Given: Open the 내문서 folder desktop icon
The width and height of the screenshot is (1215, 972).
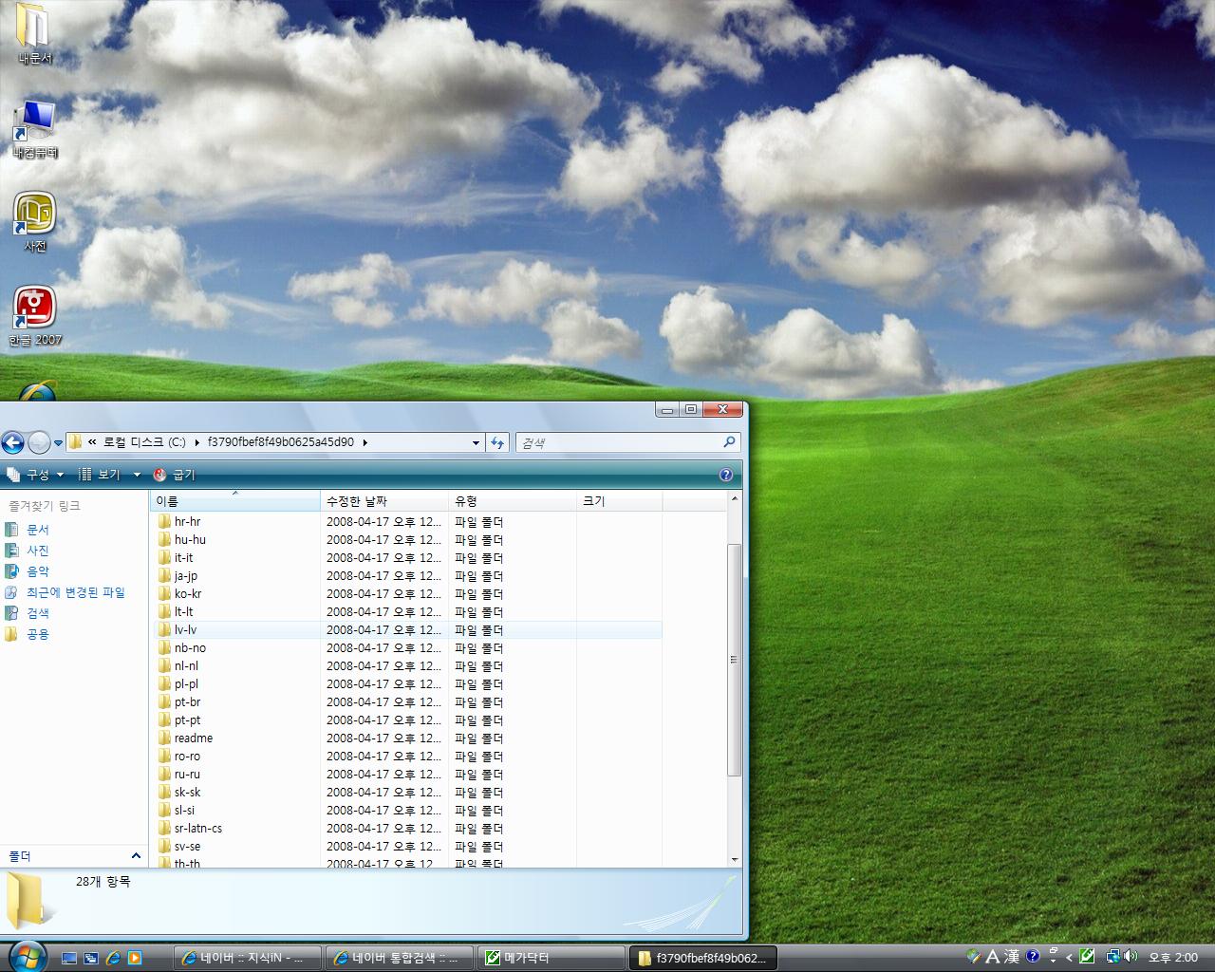Looking at the screenshot, I should (x=34, y=34).
